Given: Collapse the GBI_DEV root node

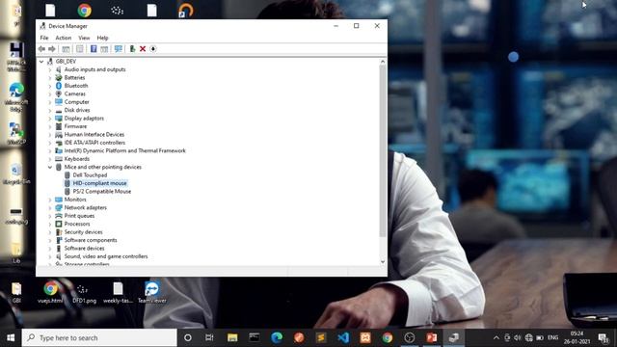Looking at the screenshot, I should 41,62.
